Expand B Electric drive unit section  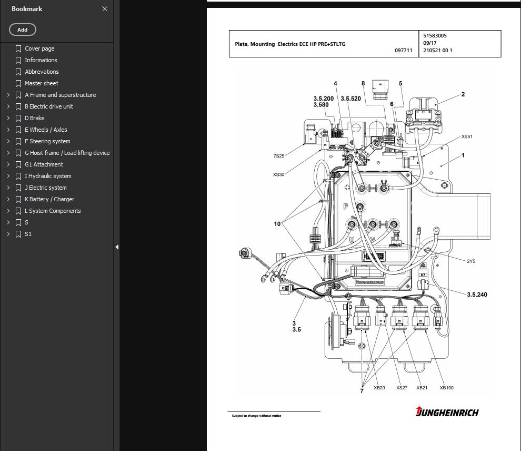pyautogui.click(x=7, y=106)
